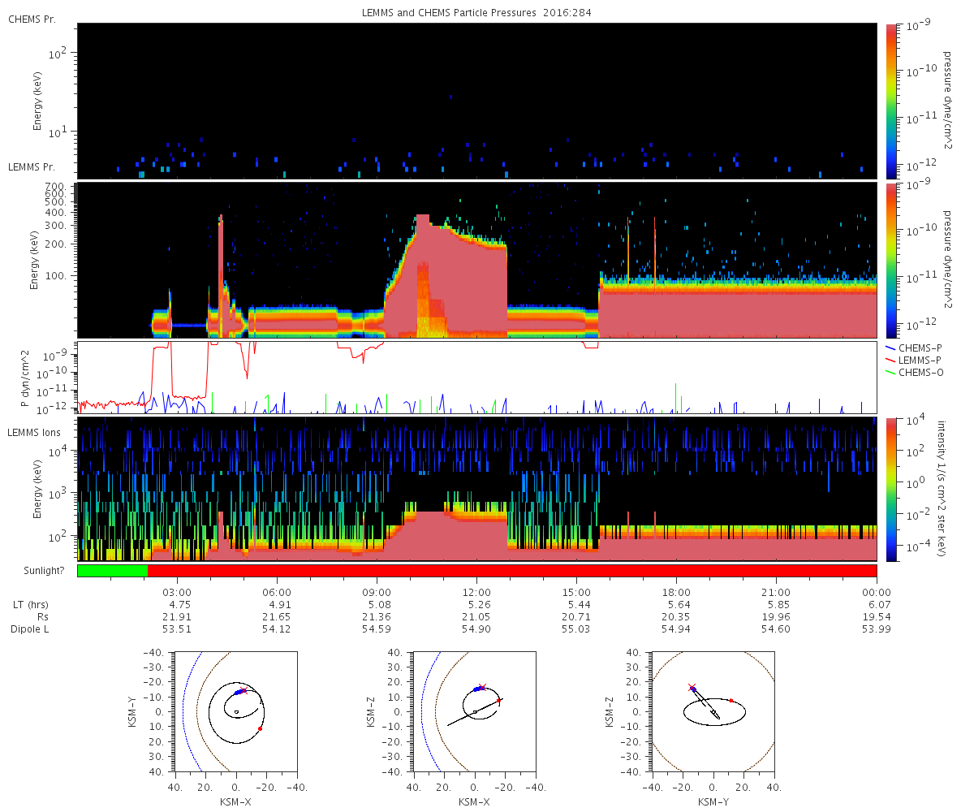Click the LEMMS Ions intensity color bar
The height and width of the screenshot is (812, 974).
pos(891,489)
